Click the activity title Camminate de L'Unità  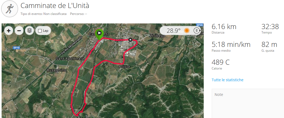(x=55, y=6)
